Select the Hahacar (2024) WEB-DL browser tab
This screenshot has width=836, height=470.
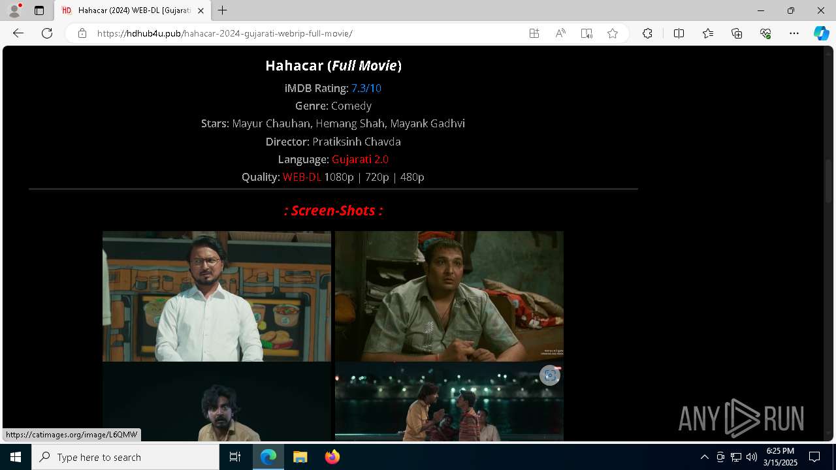133,10
